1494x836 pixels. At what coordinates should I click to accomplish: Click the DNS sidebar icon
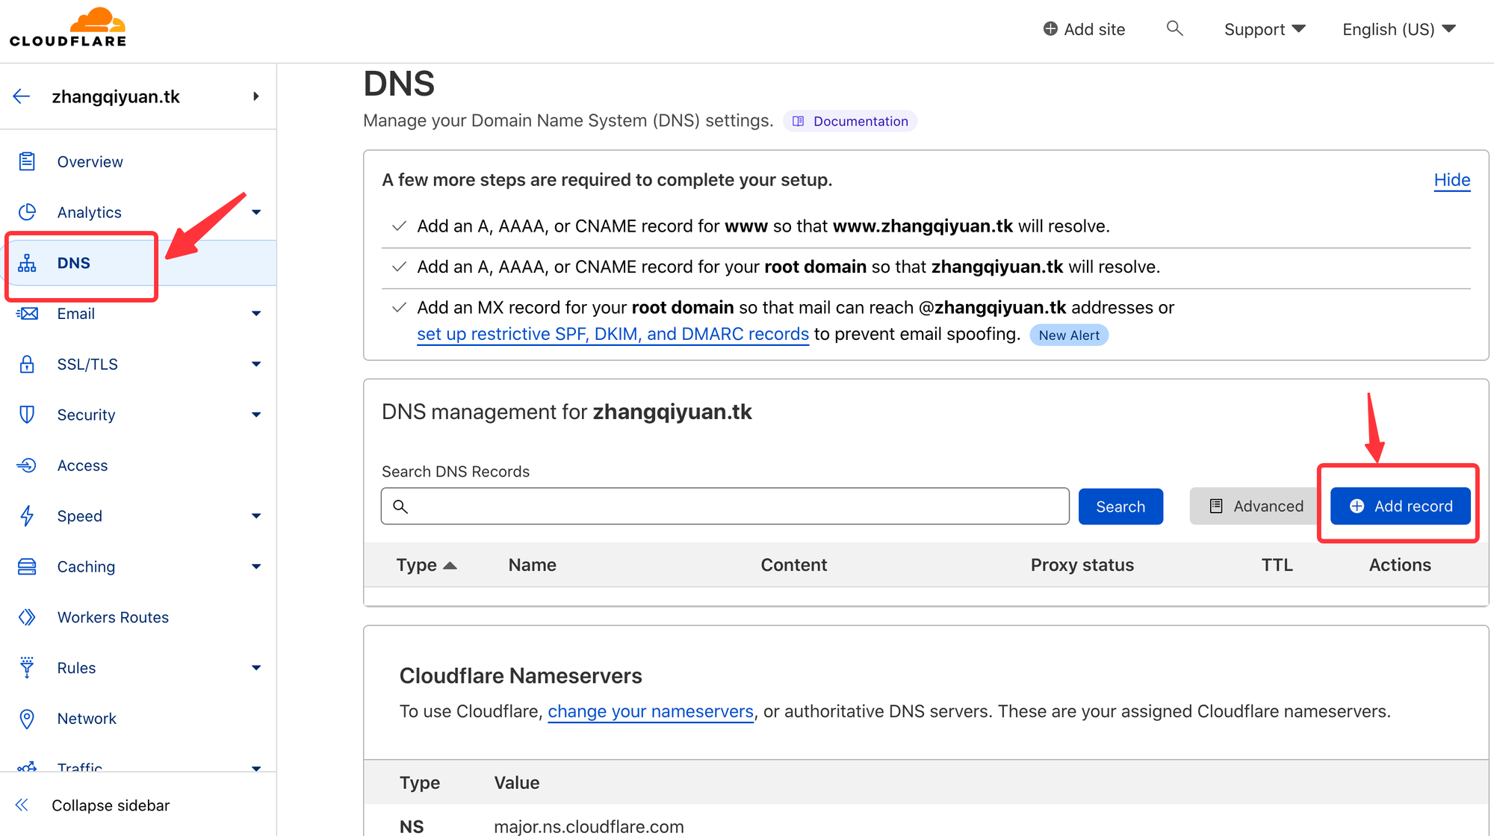point(28,262)
